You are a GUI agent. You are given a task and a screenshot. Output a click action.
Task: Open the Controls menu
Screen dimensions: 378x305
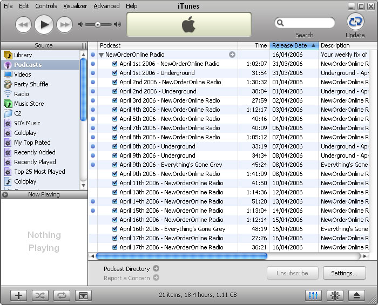point(46,6)
